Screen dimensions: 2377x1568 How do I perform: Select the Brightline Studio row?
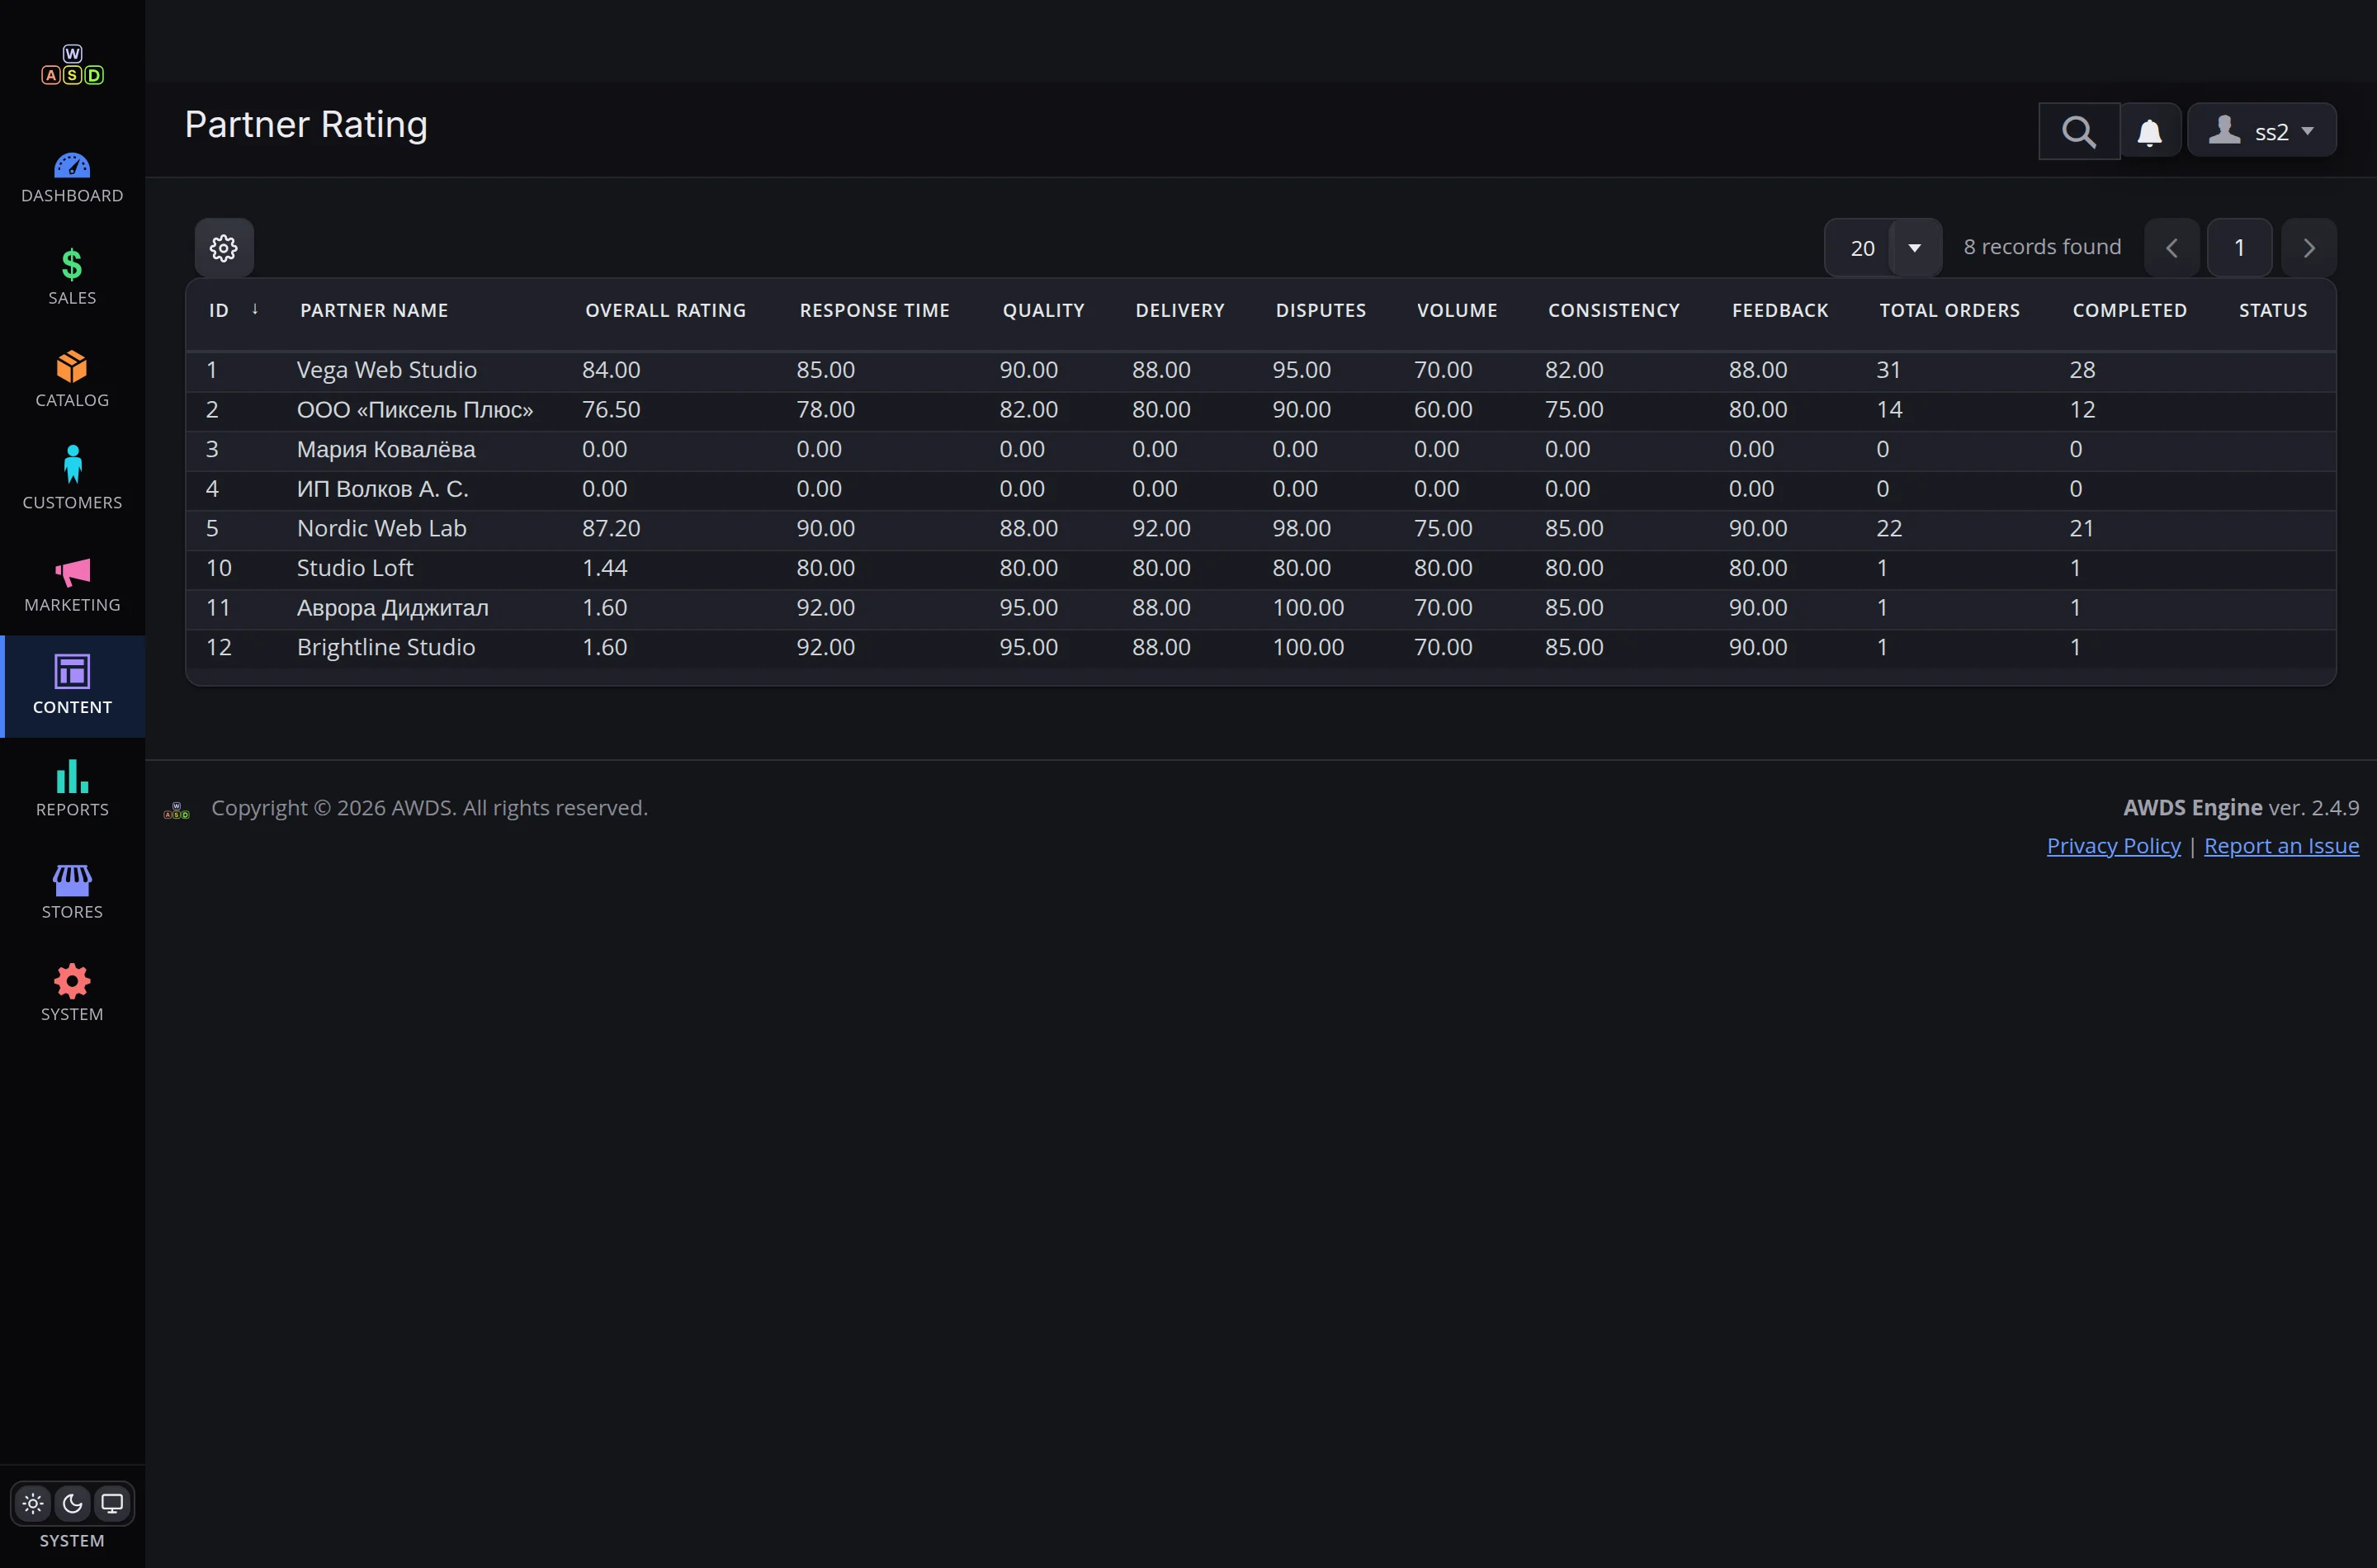(1260, 647)
